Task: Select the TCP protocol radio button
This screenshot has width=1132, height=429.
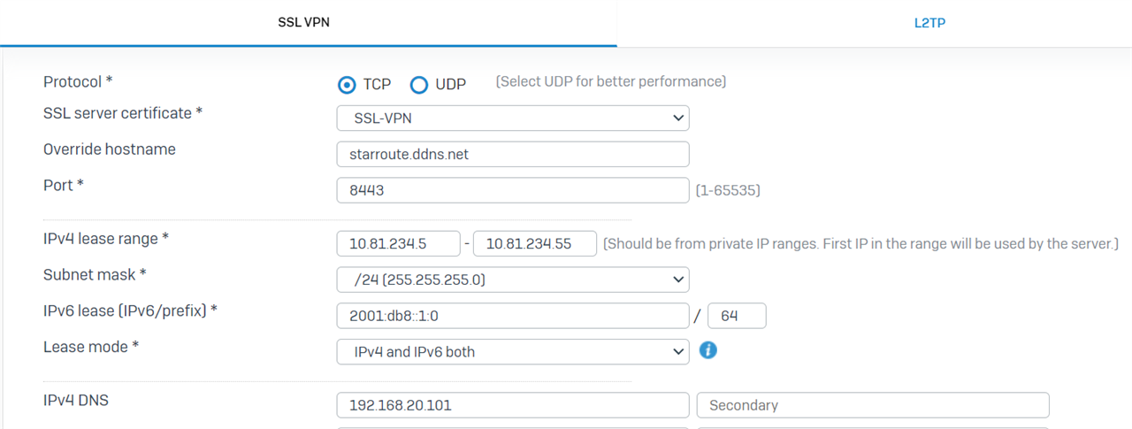Action: (x=348, y=85)
